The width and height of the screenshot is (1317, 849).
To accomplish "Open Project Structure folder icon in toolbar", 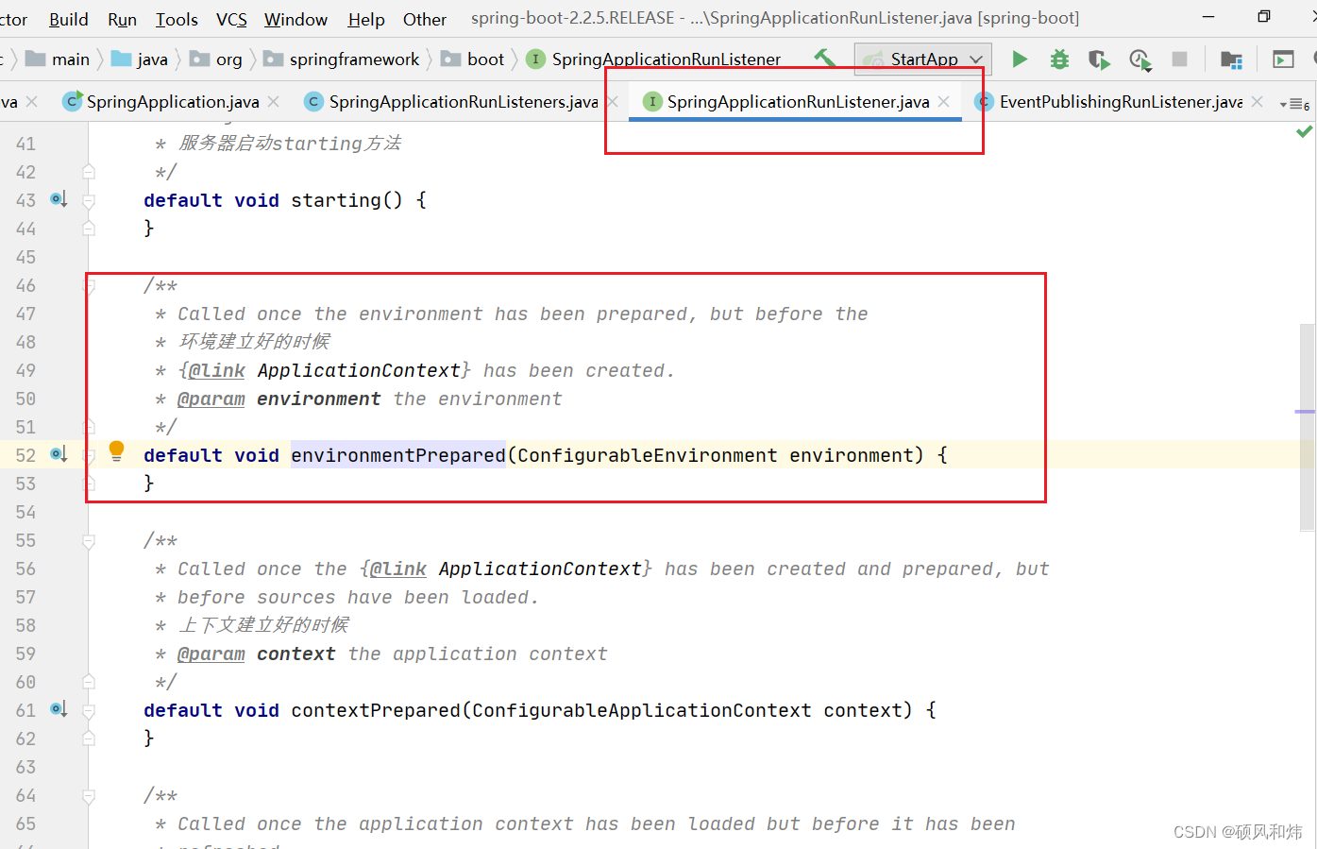I will [1231, 60].
